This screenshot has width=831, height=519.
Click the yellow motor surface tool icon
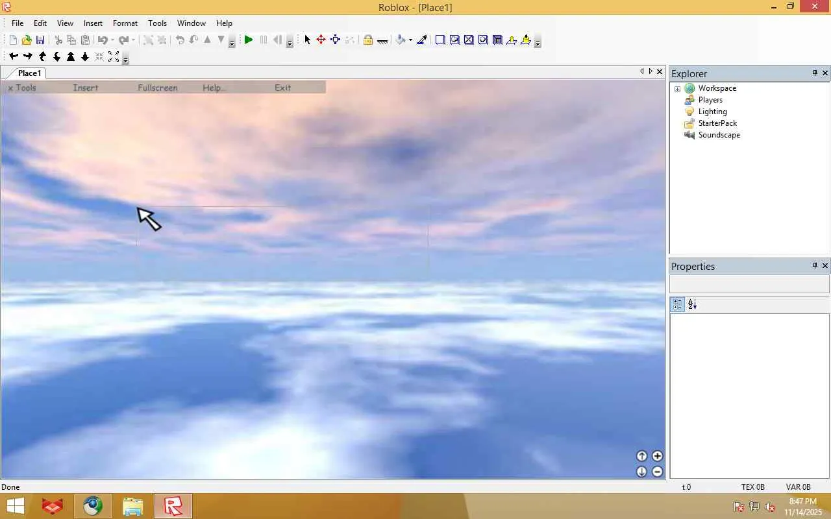[x=526, y=40]
